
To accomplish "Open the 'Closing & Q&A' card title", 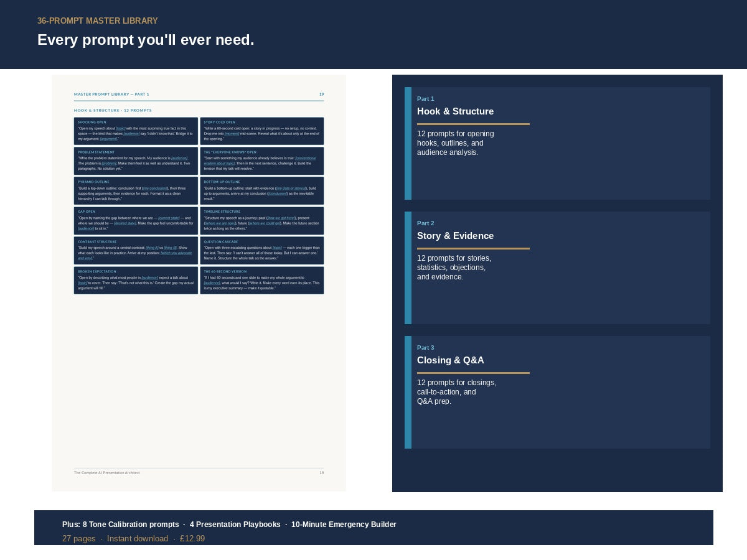I will (x=450, y=360).
